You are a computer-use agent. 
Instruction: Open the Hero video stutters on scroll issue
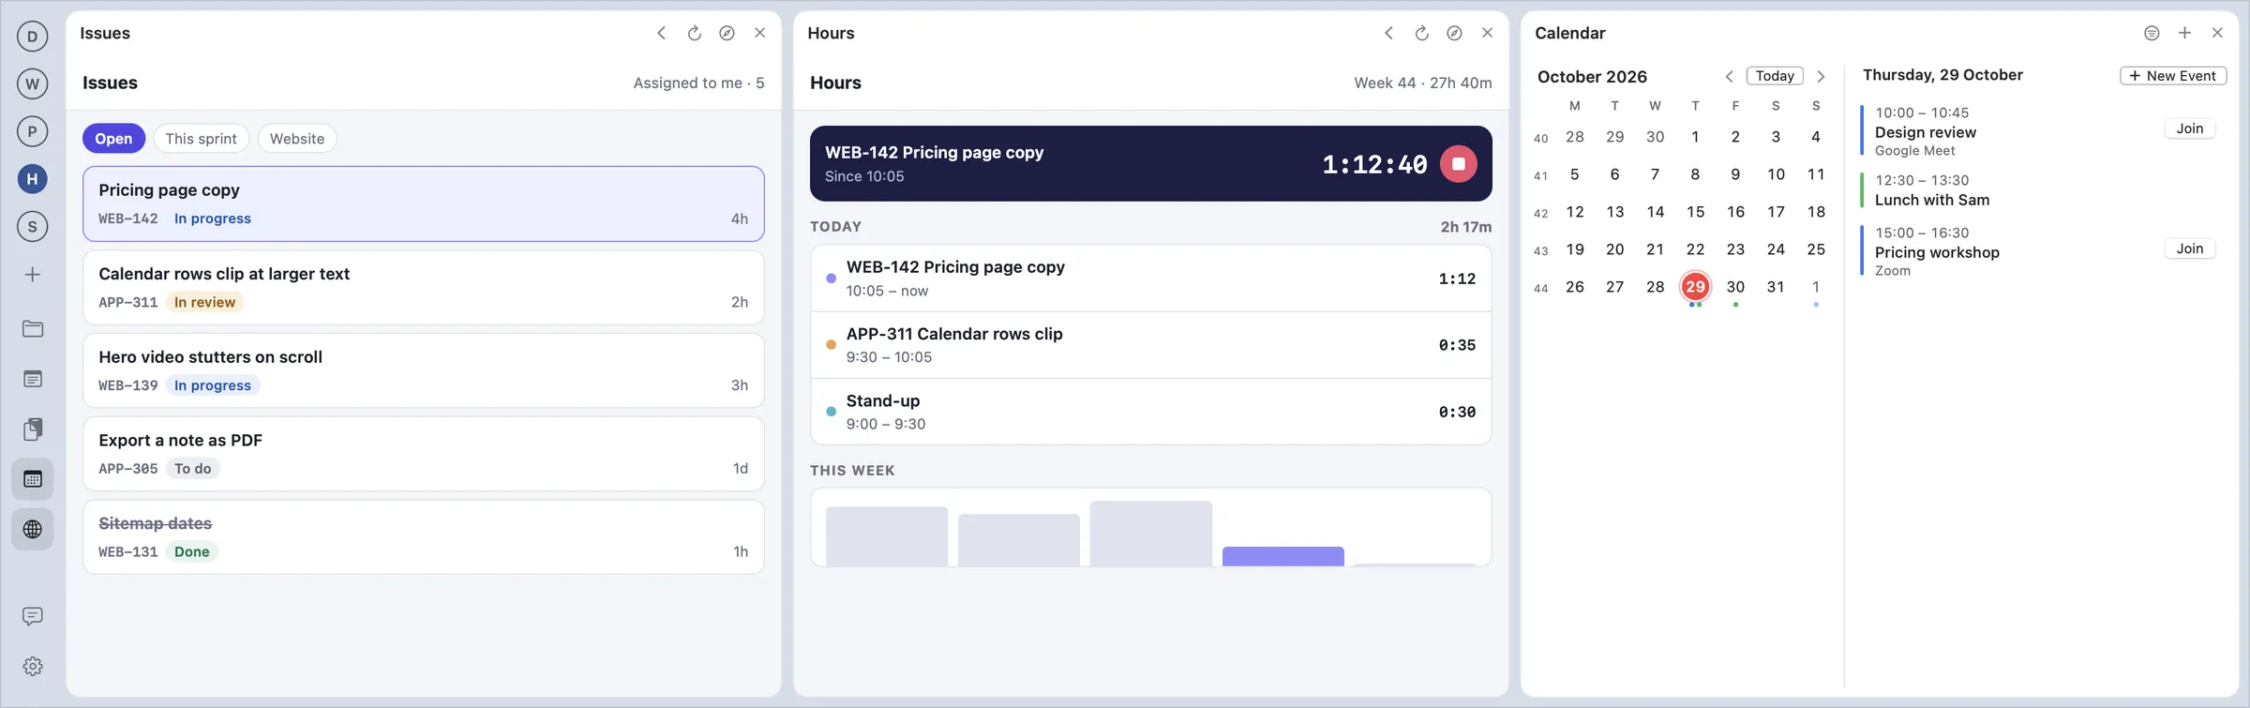click(x=424, y=370)
